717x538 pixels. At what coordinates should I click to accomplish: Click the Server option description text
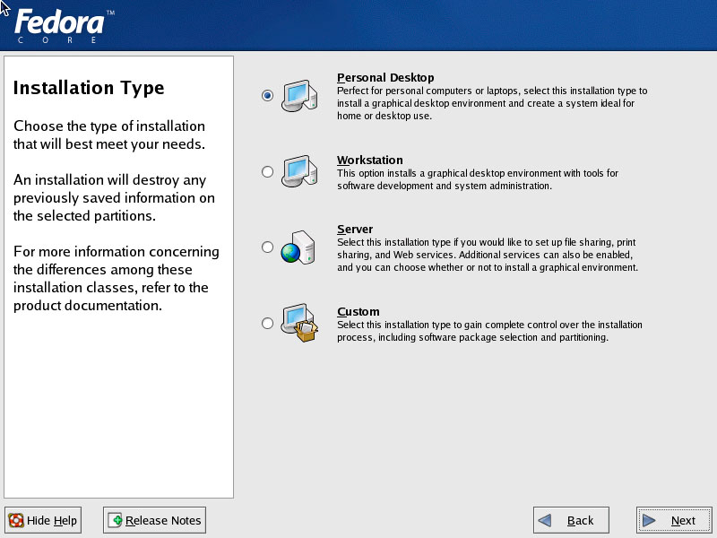tap(487, 255)
